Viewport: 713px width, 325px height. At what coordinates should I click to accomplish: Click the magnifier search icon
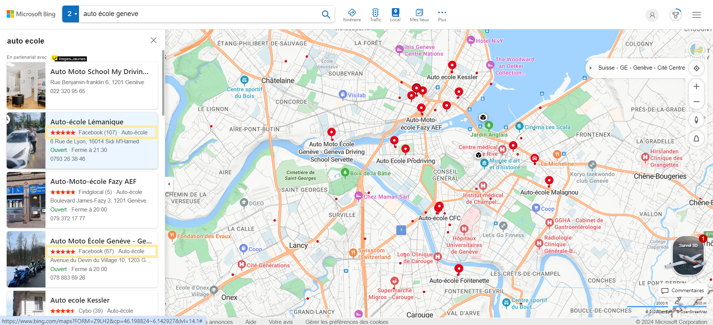click(326, 14)
